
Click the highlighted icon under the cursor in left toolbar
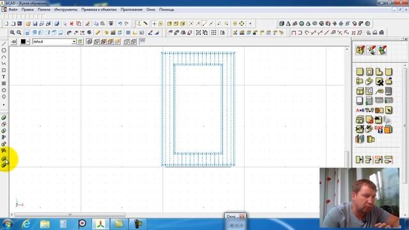tap(4, 158)
